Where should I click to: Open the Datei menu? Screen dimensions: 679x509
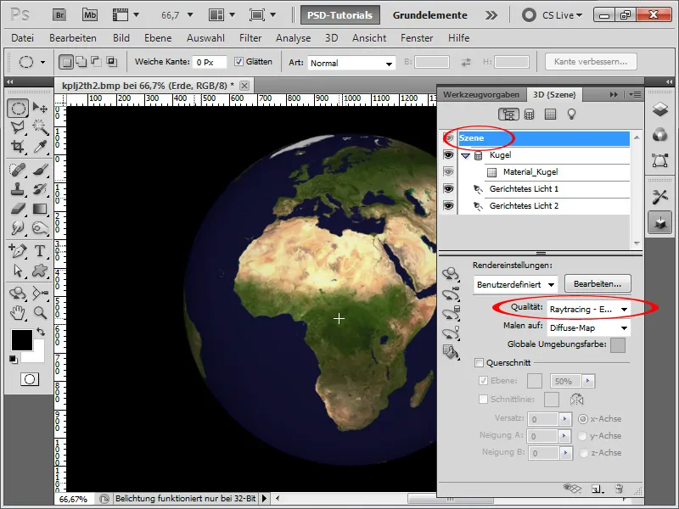pos(23,38)
